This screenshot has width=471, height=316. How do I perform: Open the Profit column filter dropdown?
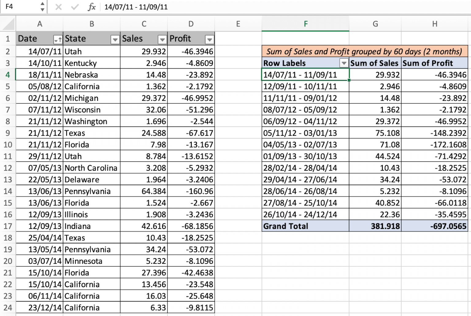coord(209,40)
